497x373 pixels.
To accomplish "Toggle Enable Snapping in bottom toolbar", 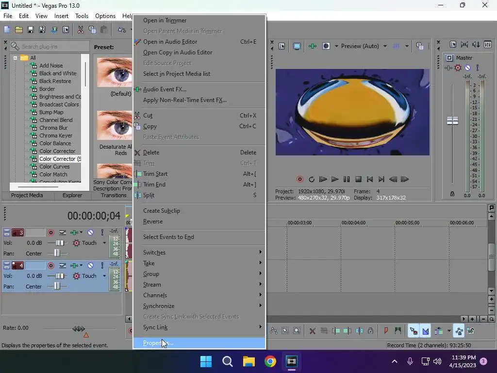I will tap(414, 331).
